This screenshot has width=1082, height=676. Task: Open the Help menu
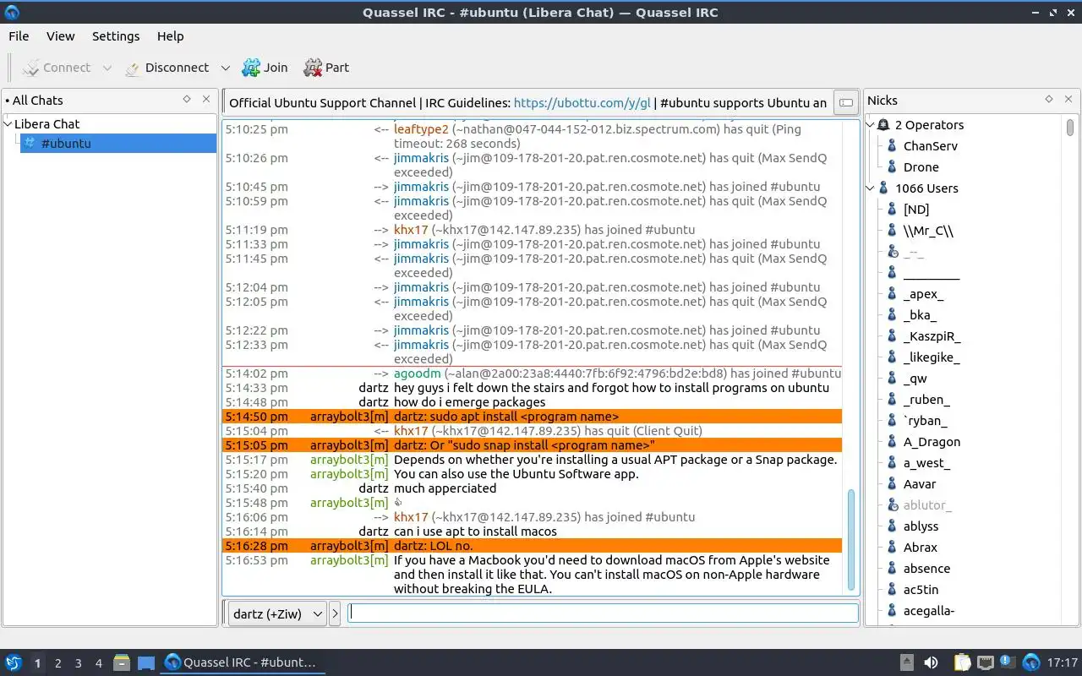170,36
